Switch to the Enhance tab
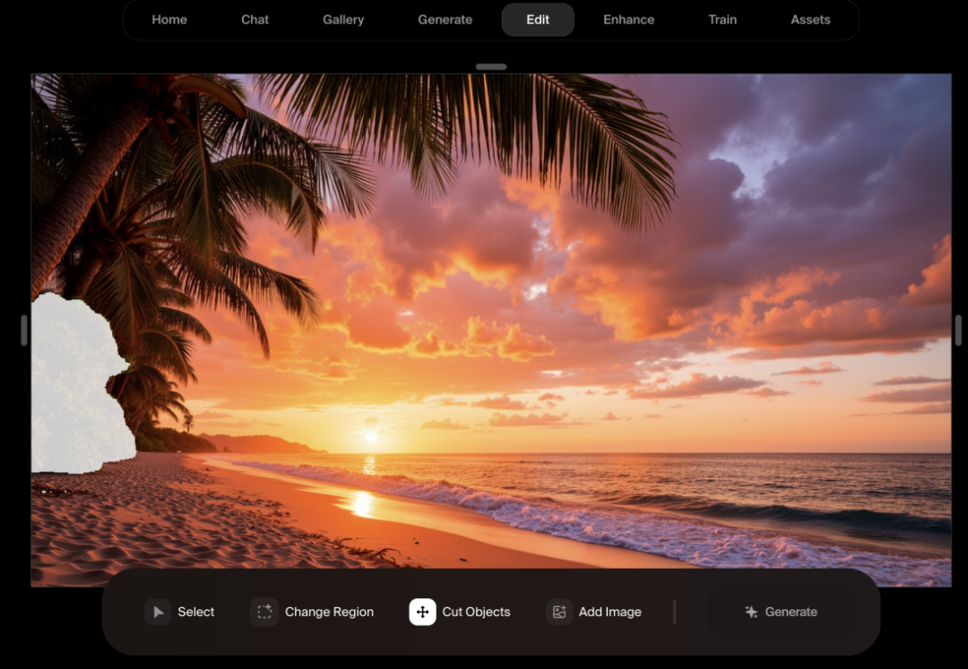Screen dimensions: 968x669 pyautogui.click(x=628, y=20)
